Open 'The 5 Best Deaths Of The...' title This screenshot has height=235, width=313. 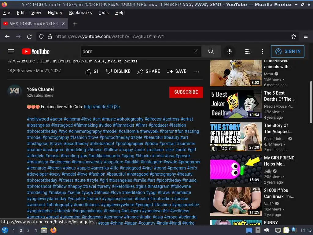[279, 96]
